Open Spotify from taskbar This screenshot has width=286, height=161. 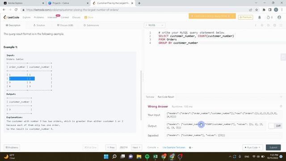tap(147, 157)
